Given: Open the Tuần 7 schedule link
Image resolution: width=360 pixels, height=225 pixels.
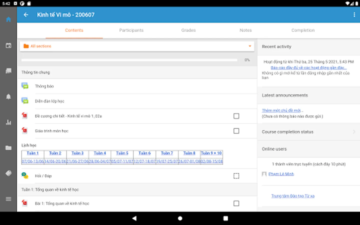Looking at the screenshot, I should pyautogui.click(x=167, y=153).
